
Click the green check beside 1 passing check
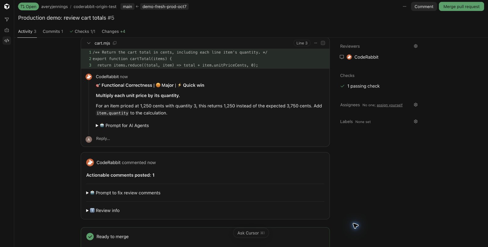pyautogui.click(x=342, y=86)
